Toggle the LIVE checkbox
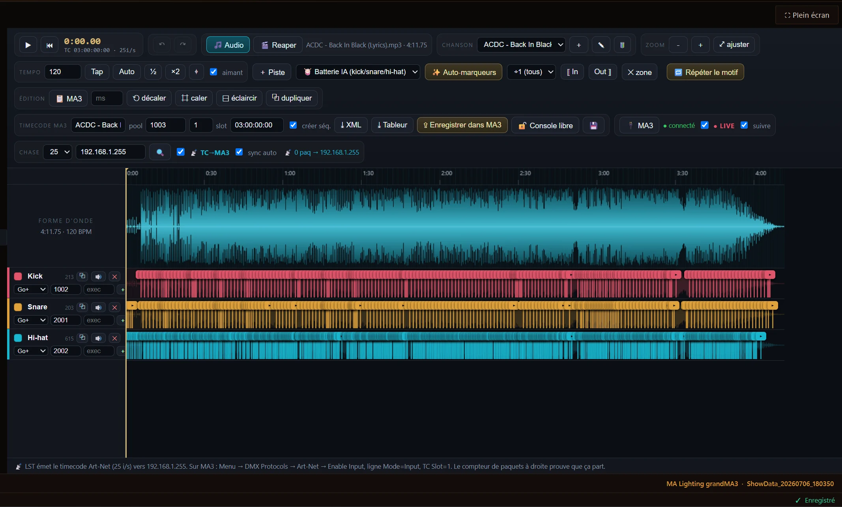Screen dimensions: 842x507 705,125
